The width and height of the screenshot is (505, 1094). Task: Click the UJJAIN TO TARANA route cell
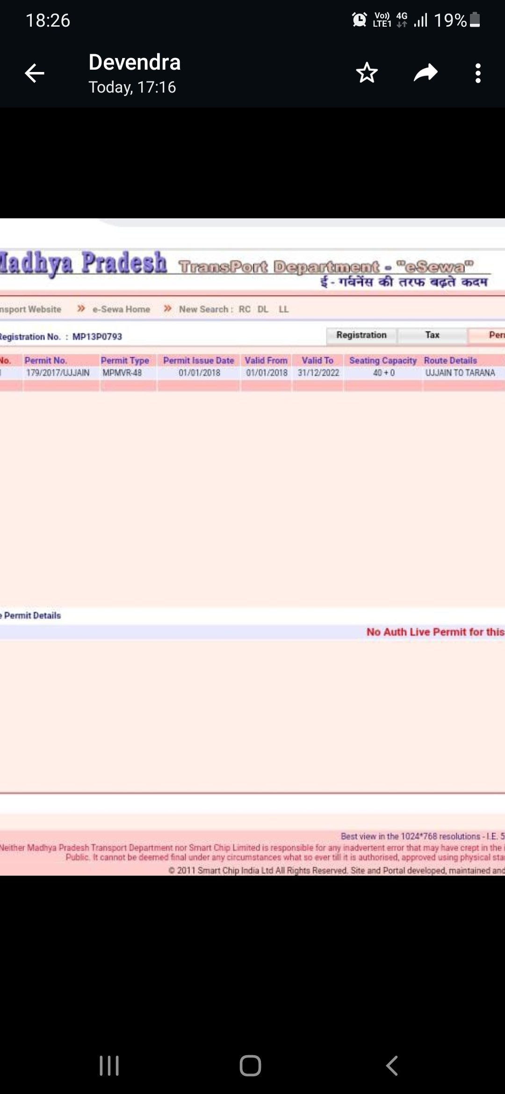pos(460,373)
